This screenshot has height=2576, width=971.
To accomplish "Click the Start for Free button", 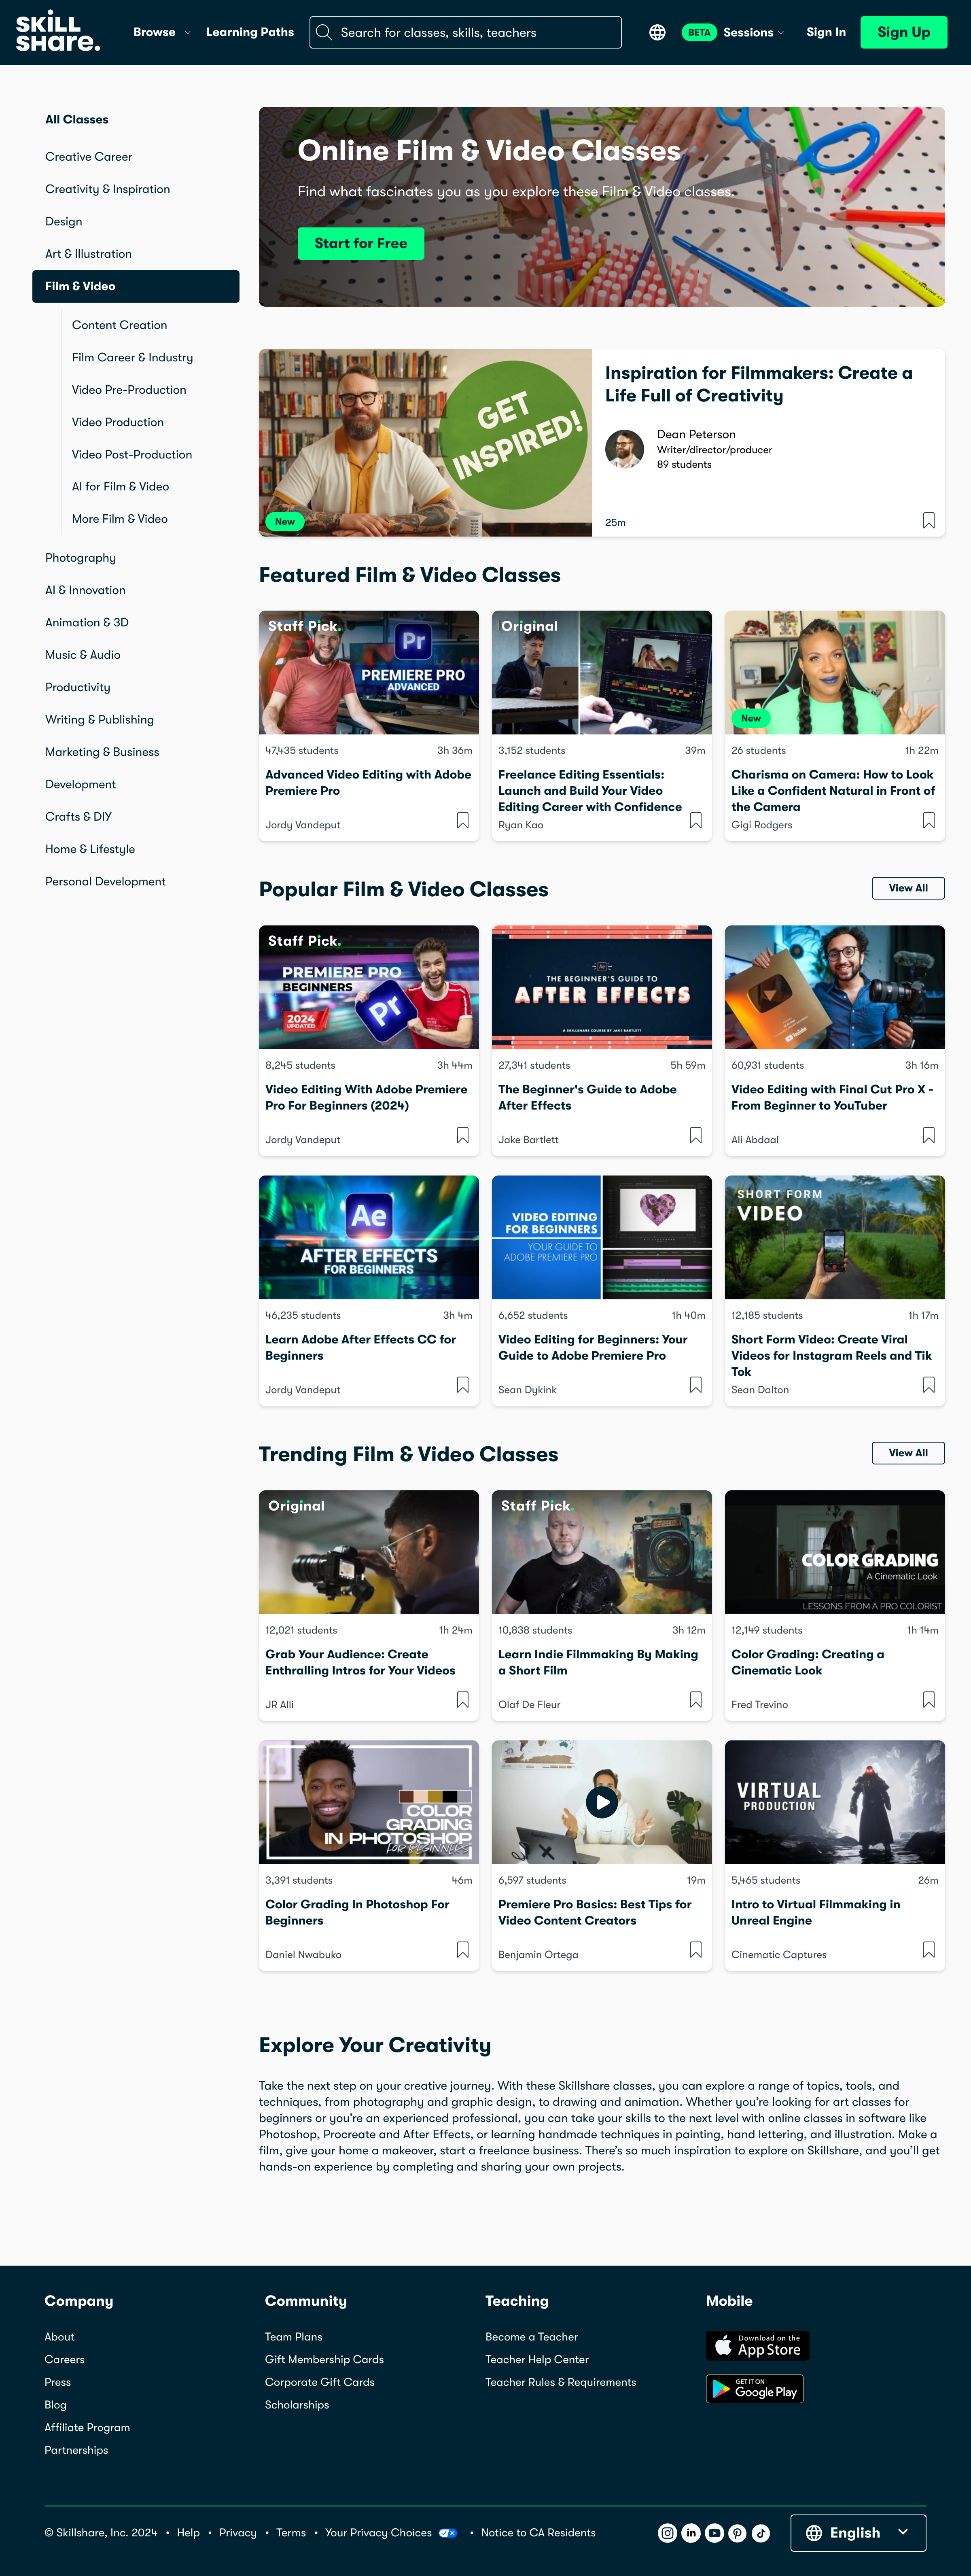I will [360, 243].
